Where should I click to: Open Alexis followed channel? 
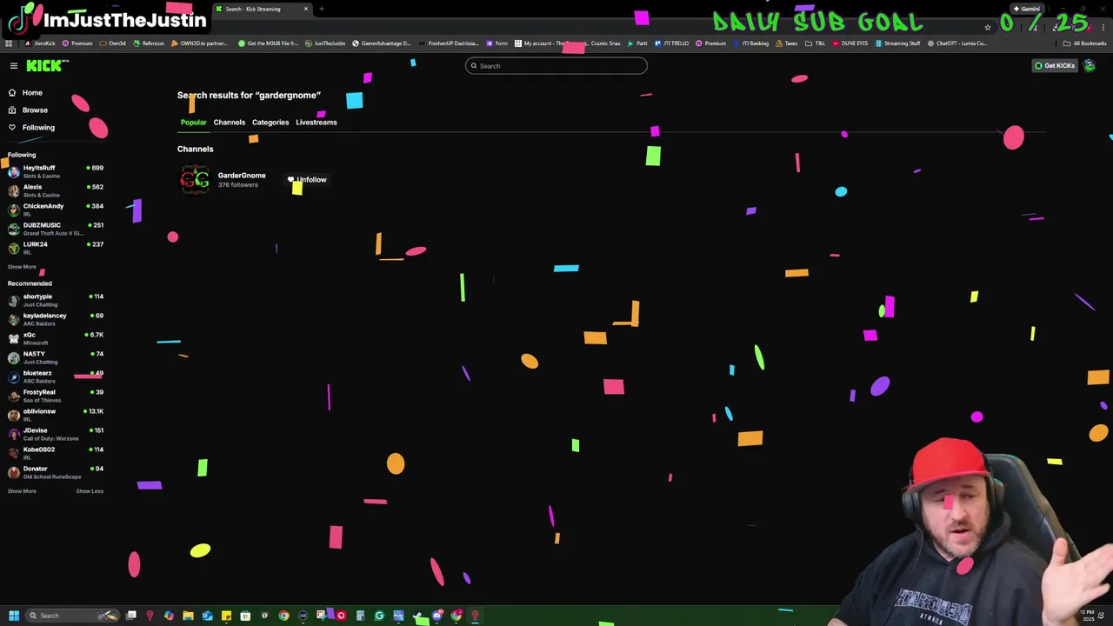(54, 190)
